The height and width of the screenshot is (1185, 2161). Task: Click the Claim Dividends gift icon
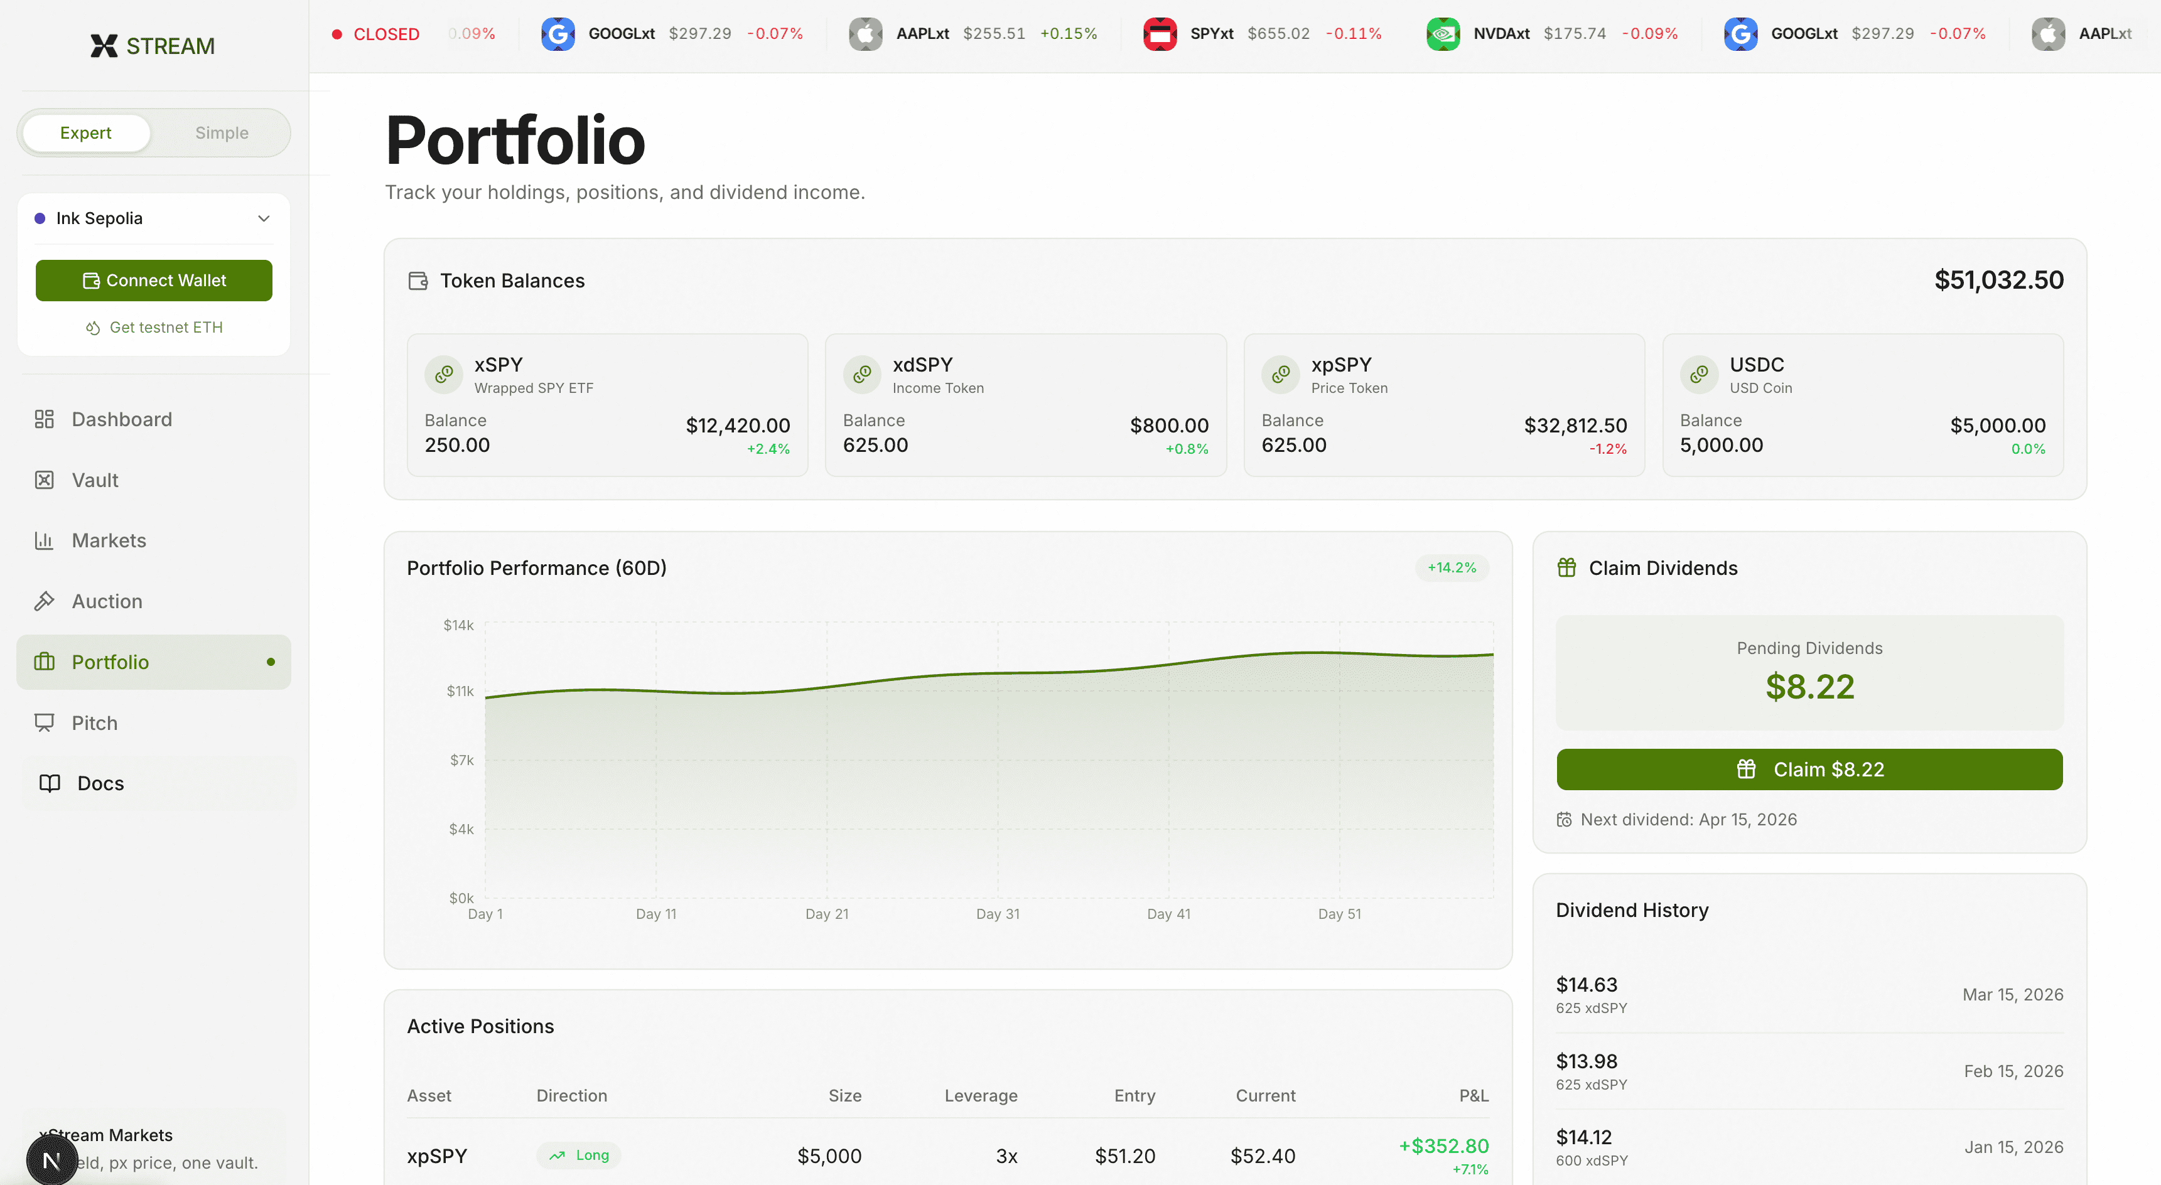coord(1566,568)
